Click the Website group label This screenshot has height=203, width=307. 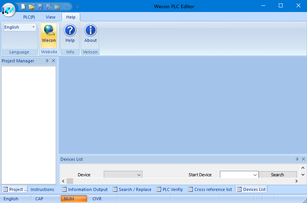[49, 52]
